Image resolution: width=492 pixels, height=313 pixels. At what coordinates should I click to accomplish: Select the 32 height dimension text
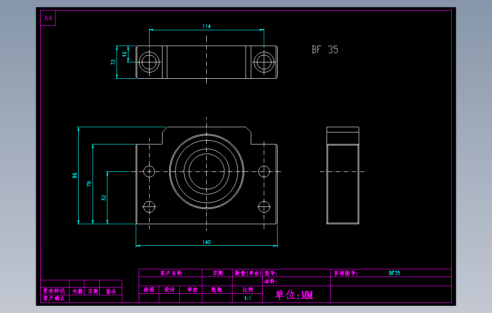click(x=113, y=62)
